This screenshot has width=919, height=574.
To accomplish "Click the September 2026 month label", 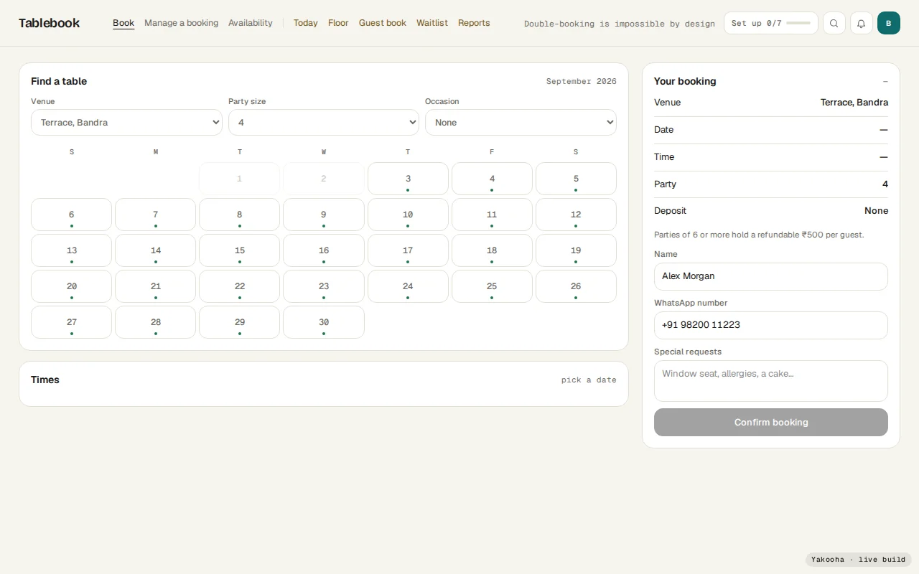I will click(581, 81).
